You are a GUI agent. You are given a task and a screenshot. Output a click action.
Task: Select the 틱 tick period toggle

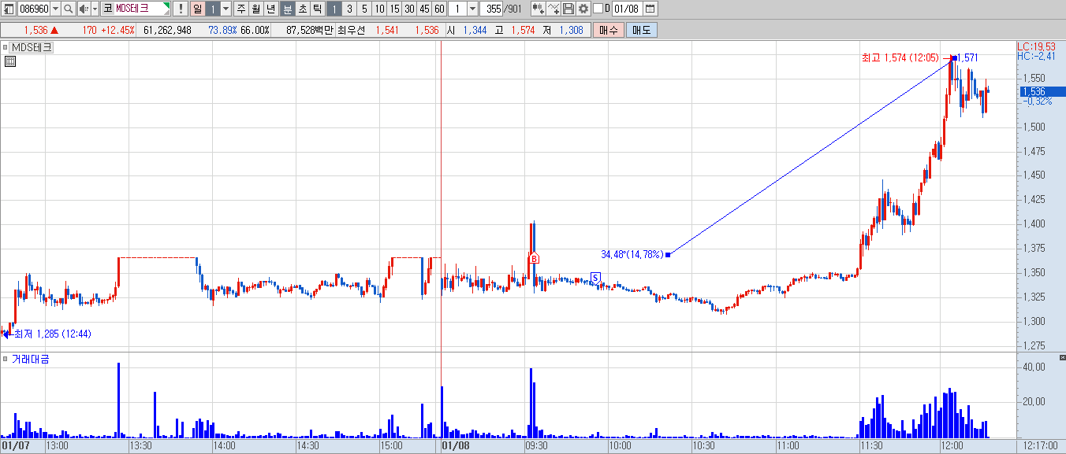tap(317, 9)
